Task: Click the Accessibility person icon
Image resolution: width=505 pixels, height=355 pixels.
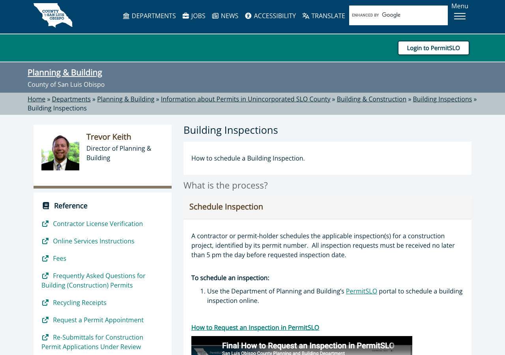Action: click(248, 16)
